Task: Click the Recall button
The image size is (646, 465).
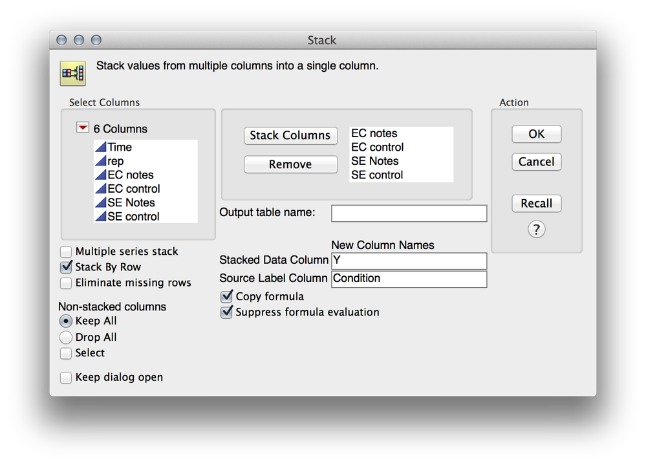Action: point(537,204)
